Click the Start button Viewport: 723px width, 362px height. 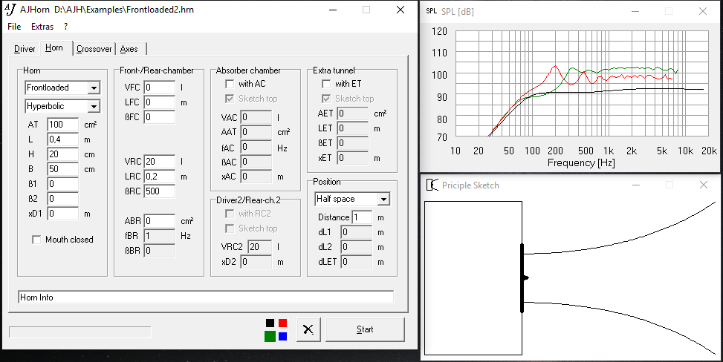pos(365,329)
